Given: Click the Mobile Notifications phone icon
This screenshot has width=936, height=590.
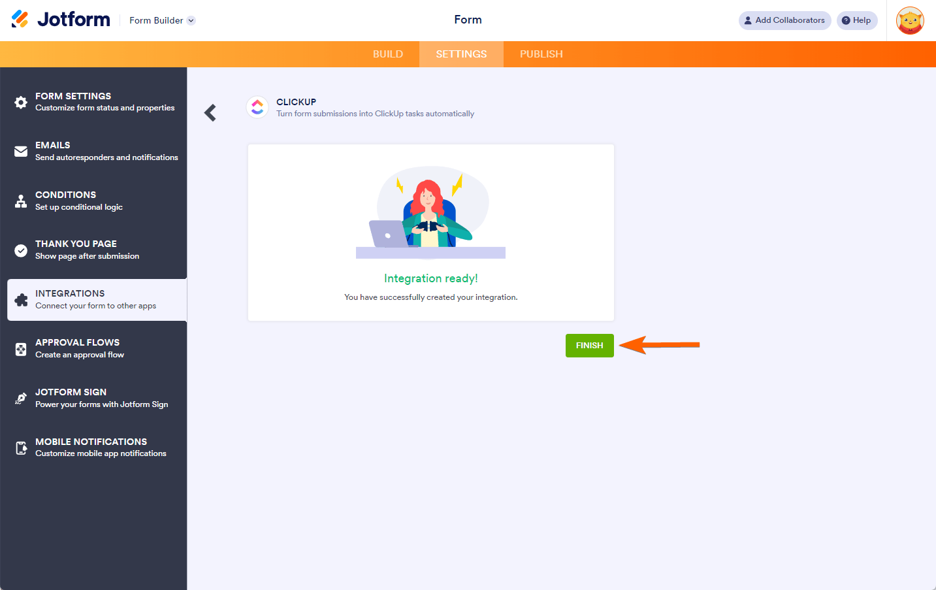Looking at the screenshot, I should [x=21, y=448].
